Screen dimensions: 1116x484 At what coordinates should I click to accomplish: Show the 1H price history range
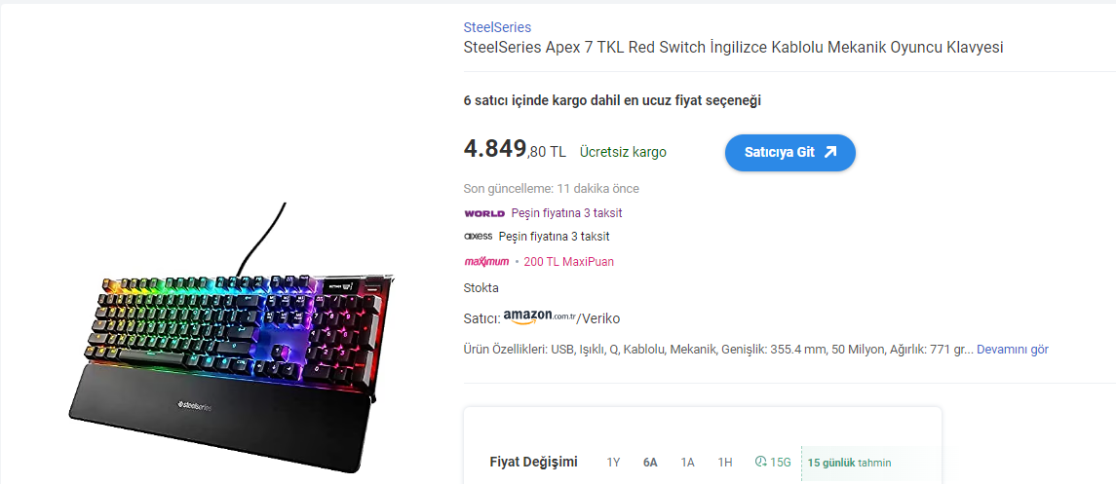click(x=725, y=463)
